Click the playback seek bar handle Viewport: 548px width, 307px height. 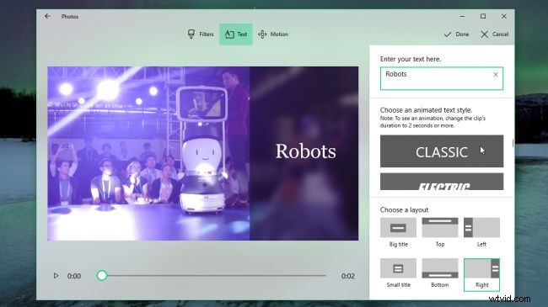[102, 276]
